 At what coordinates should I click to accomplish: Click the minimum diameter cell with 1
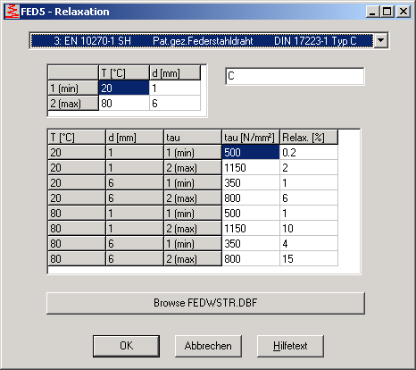click(175, 88)
